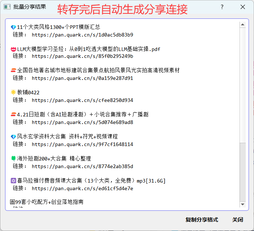Click the title 全国各地著名城市地标建筑合集
This screenshot has width=254, height=231.
point(98,70)
